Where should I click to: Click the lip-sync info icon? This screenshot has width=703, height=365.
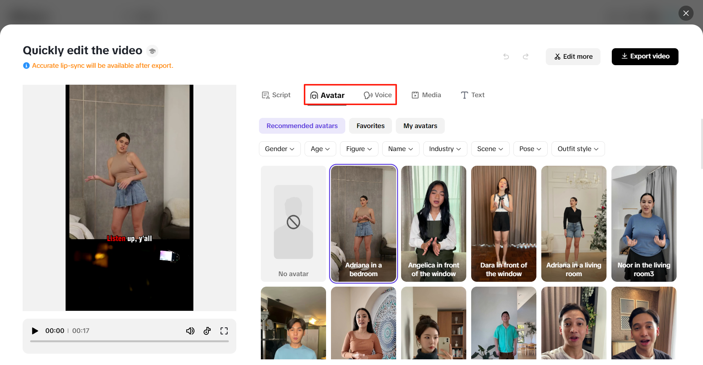26,66
